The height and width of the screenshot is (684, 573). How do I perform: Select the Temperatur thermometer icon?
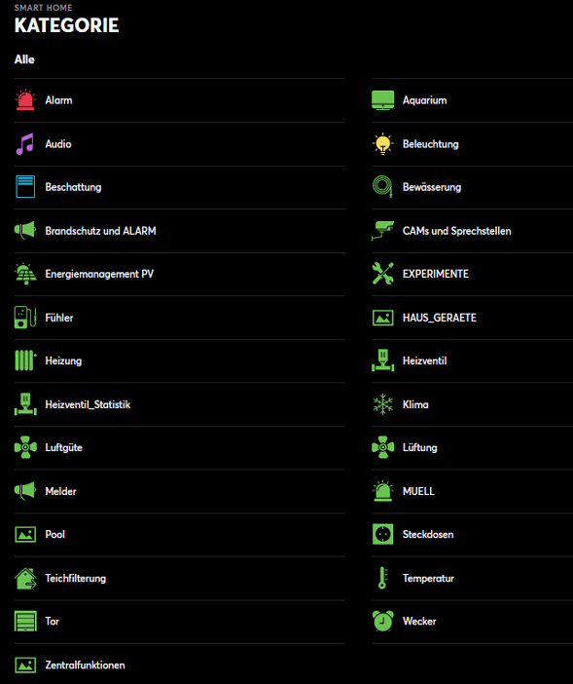382,578
